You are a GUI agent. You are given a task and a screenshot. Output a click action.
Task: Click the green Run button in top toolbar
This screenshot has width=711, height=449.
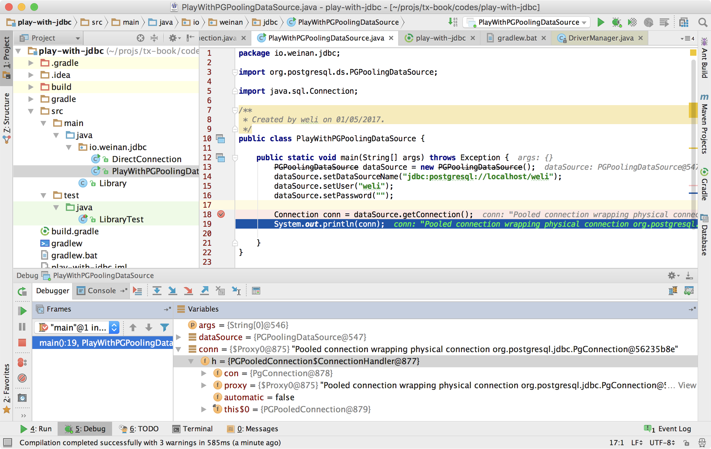click(601, 22)
